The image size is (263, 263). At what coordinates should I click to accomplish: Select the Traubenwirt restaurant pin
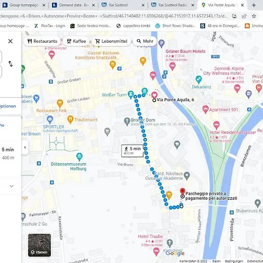pos(70,119)
